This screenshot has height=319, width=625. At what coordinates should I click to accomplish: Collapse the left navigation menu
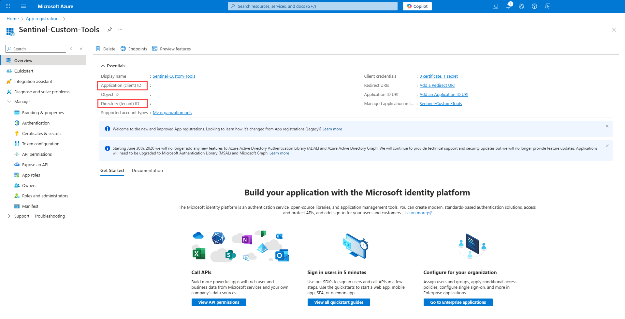[81, 49]
